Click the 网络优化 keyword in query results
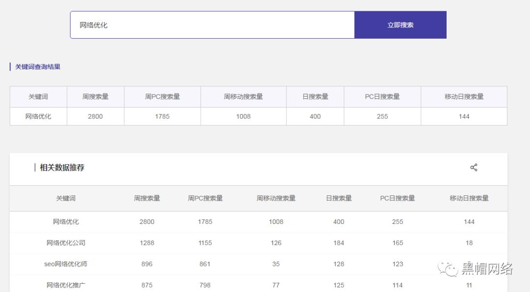The width and height of the screenshot is (530, 292). click(38, 117)
